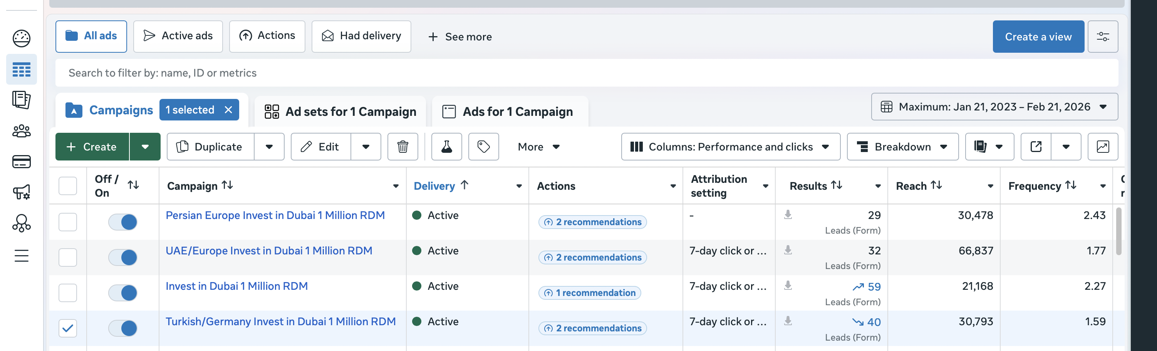Screen dimensions: 1157x351
Task: Toggle off the Turkish/Germany campaign switch
Action: 122,328
